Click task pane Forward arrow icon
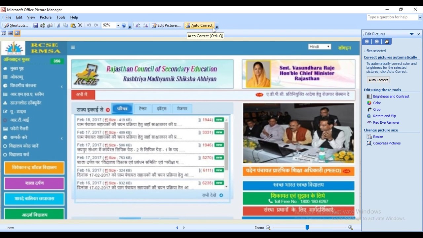 377,42
